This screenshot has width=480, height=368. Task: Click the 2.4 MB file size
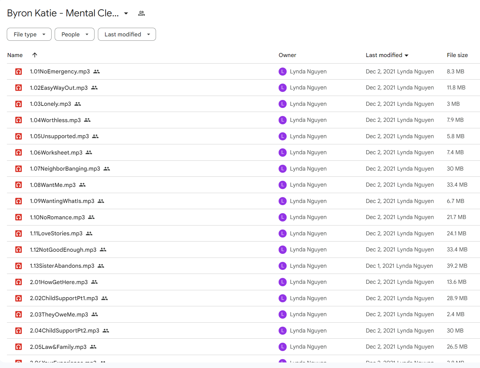coord(456,314)
